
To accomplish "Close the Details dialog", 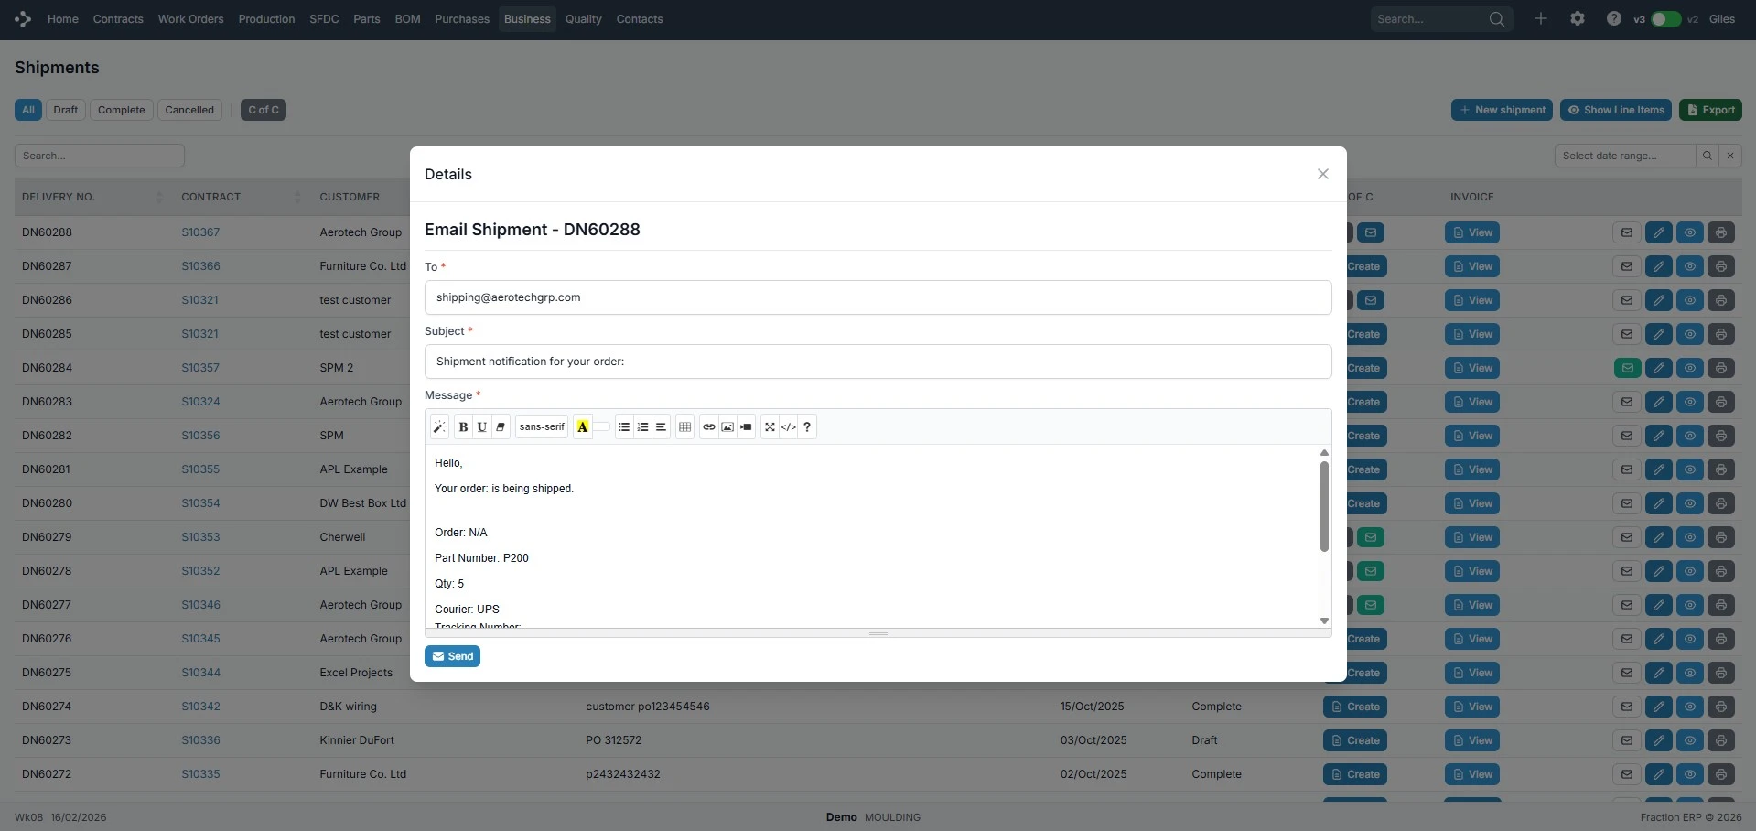I will tap(1322, 174).
